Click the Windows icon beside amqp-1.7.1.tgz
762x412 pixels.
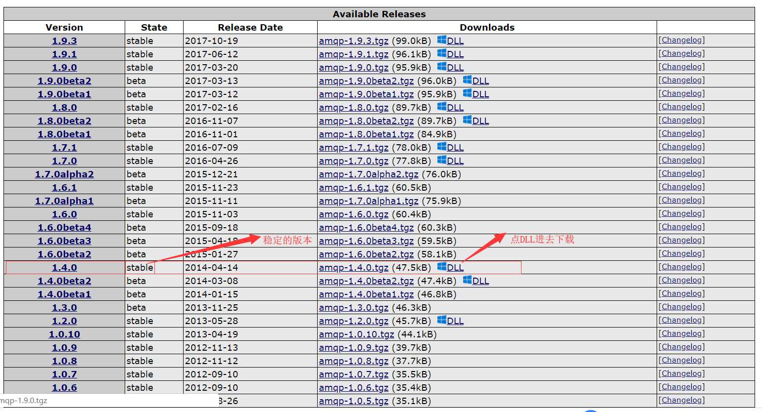click(x=441, y=147)
